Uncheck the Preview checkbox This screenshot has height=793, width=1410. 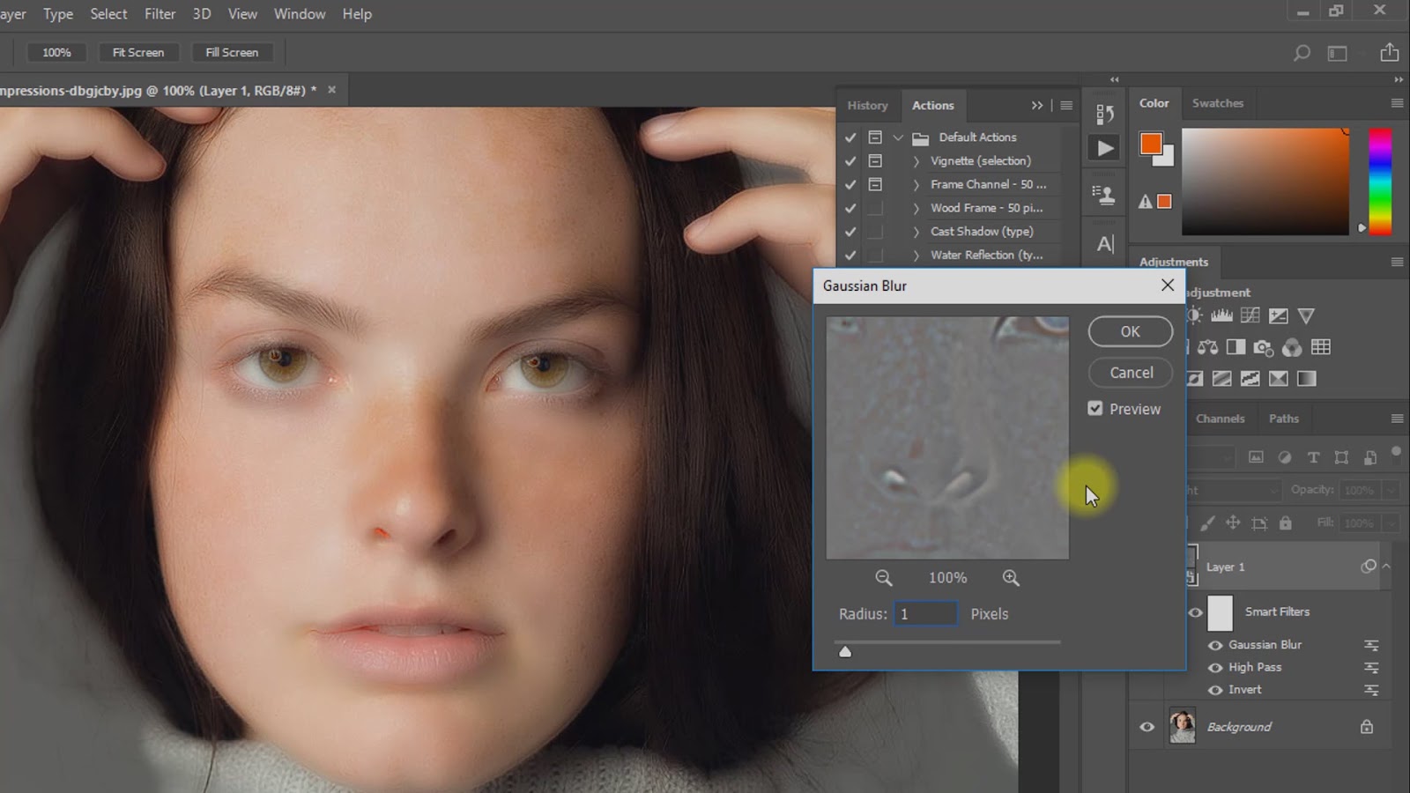click(x=1095, y=409)
